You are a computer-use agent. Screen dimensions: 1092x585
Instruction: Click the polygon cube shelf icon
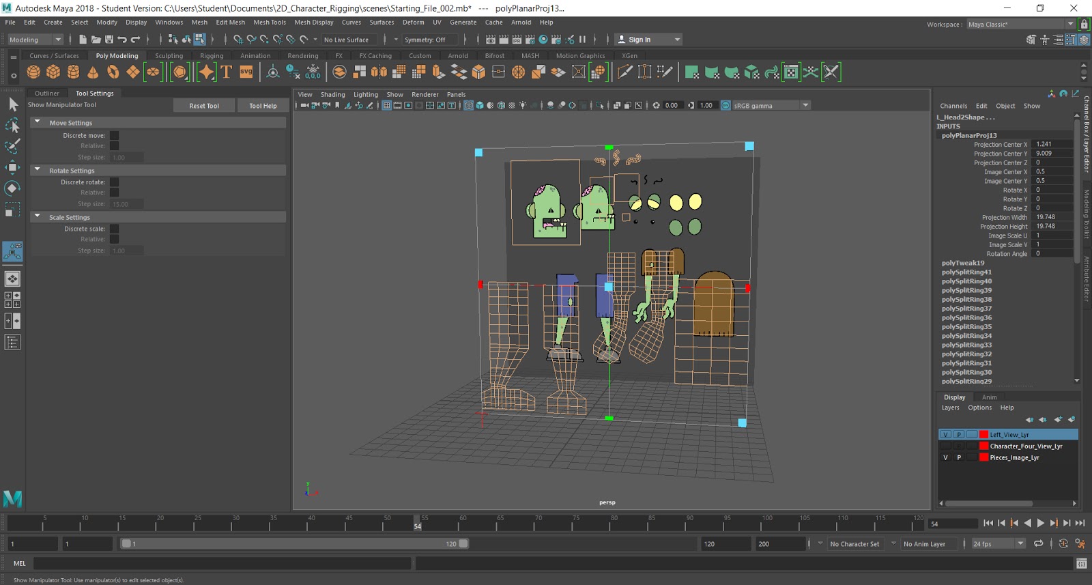point(53,72)
